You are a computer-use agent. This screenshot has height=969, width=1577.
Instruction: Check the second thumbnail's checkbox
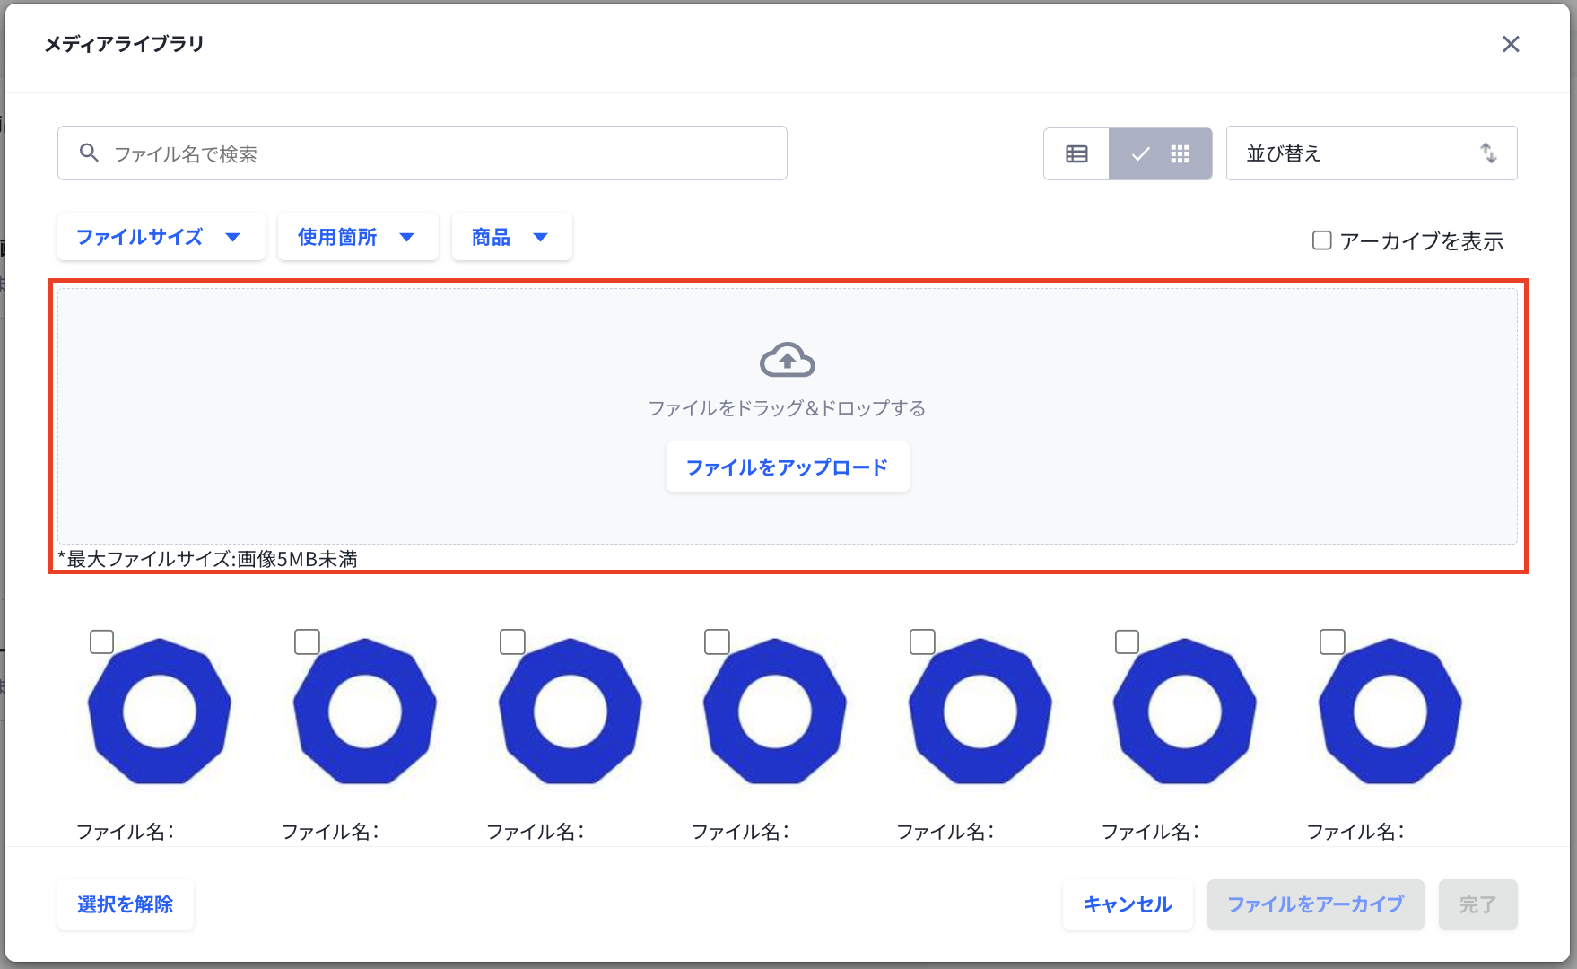(308, 642)
